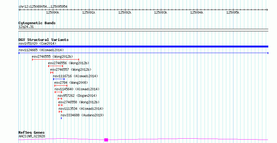Open the esv2746555 (Wong2012b) label
277x143 pixels.
pyautogui.click(x=52, y=56)
